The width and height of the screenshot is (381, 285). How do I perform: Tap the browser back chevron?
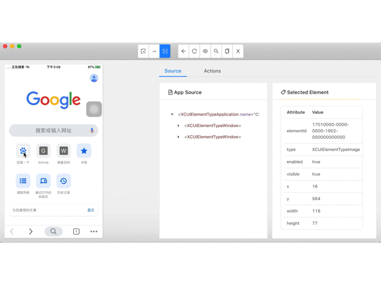12,232
